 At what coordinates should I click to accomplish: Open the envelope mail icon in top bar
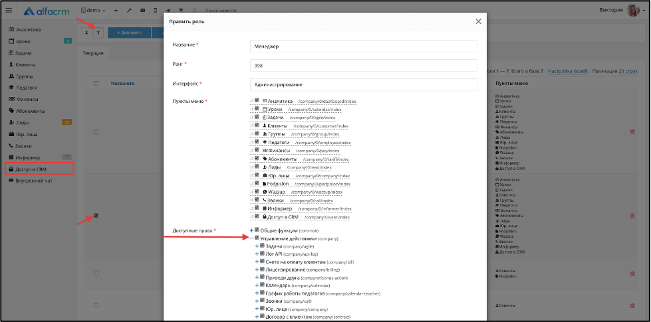tap(142, 11)
